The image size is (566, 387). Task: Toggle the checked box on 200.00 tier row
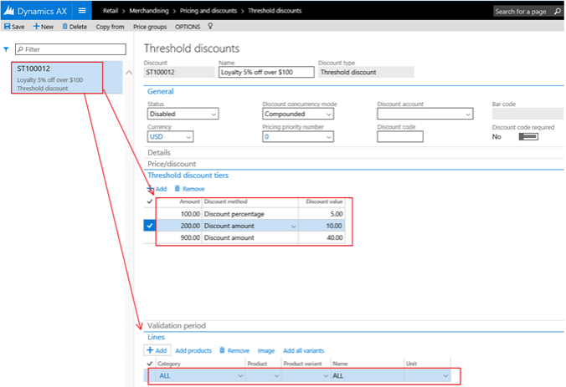pos(150,226)
